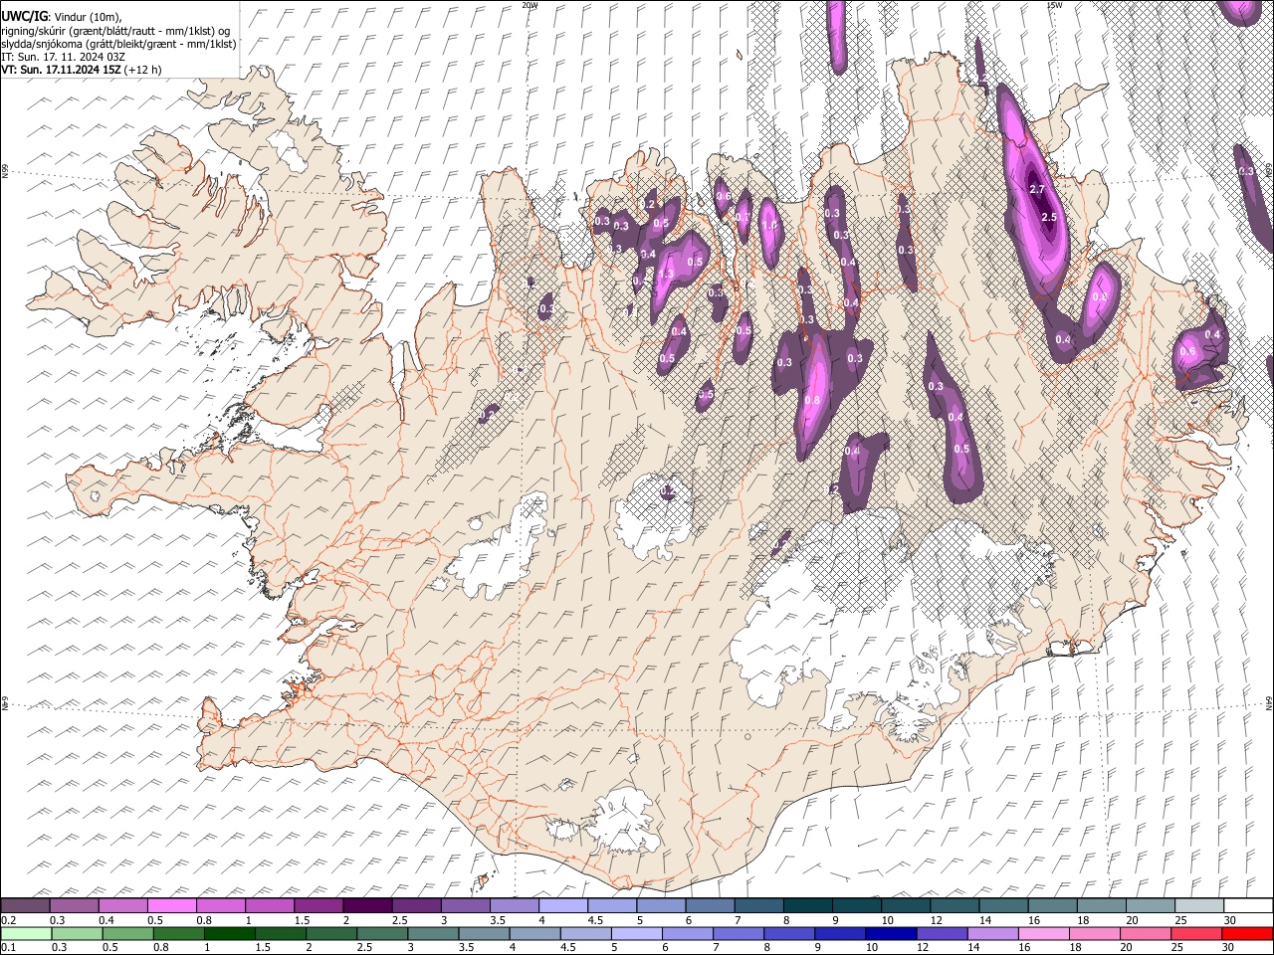Select the dark navy blue 10 swatch
The image size is (1274, 955).
[x=889, y=933]
